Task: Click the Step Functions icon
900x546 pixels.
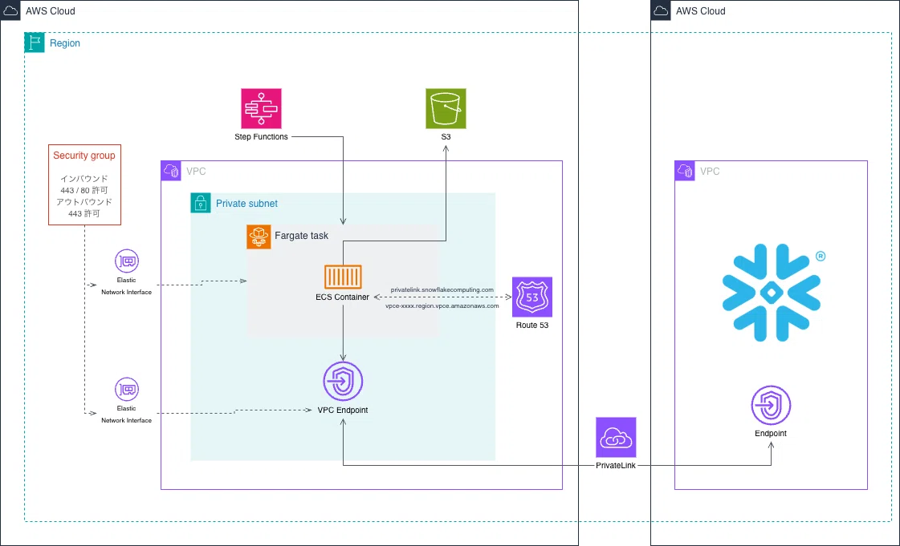Action: pyautogui.click(x=261, y=108)
